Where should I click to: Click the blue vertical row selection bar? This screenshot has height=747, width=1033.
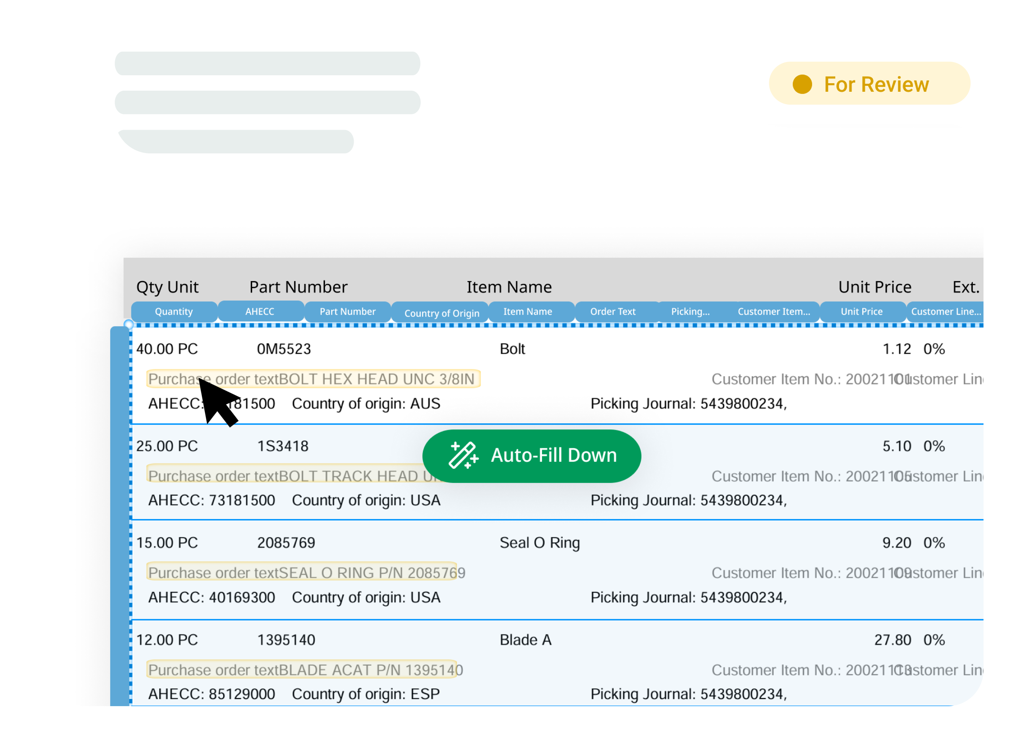tap(120, 514)
